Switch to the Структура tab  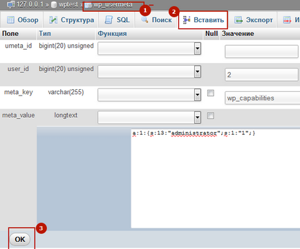tap(71, 20)
